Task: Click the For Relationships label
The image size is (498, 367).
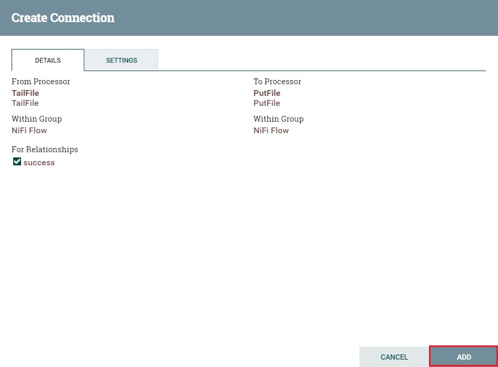Action: (x=45, y=150)
